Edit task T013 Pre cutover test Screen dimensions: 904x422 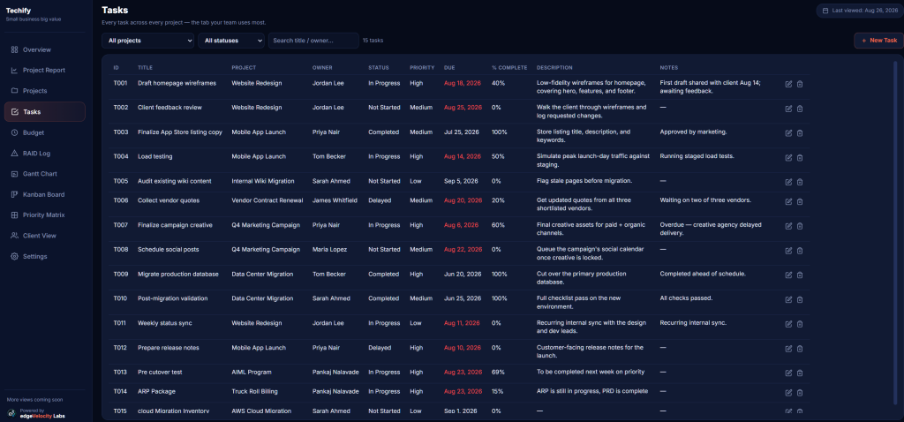coord(788,373)
